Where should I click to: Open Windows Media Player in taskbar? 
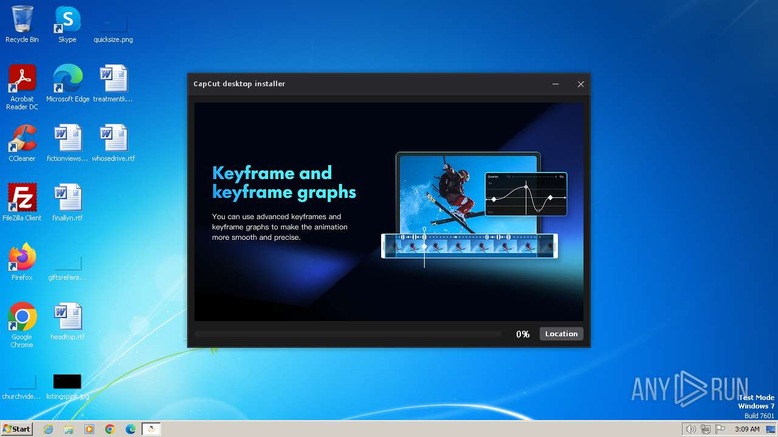[x=89, y=429]
